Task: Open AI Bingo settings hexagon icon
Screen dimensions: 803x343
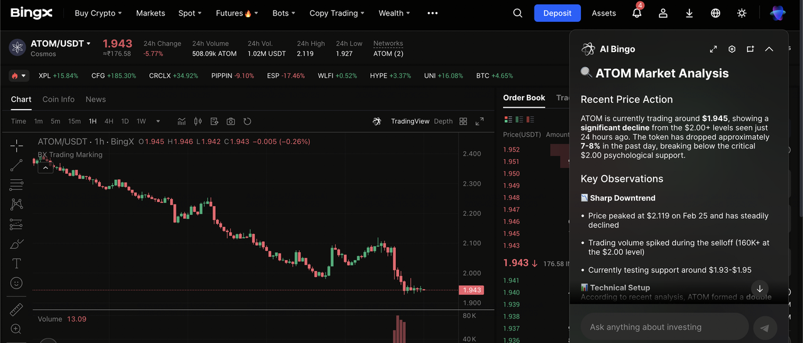Action: [731, 49]
